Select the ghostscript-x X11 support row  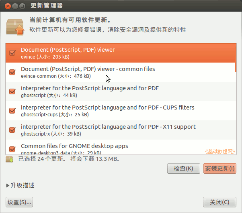[121, 130]
